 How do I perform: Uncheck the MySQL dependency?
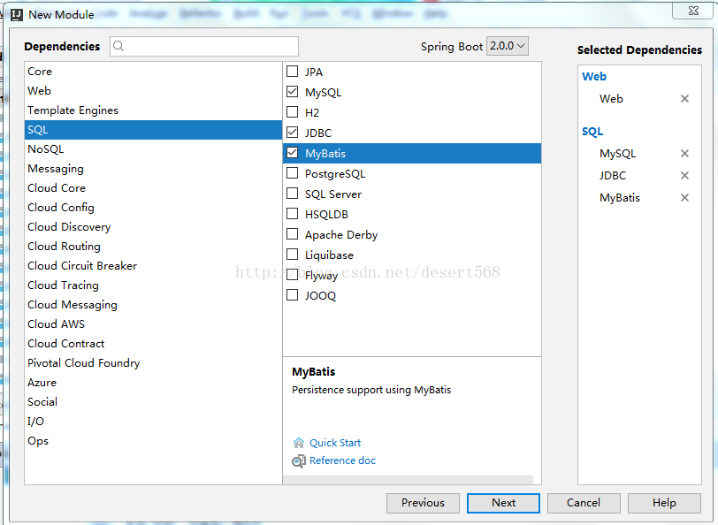[293, 92]
